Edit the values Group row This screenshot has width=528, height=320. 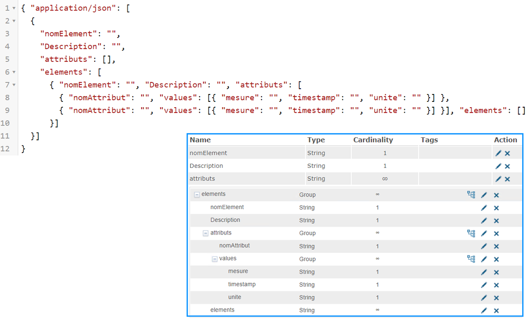(x=484, y=259)
